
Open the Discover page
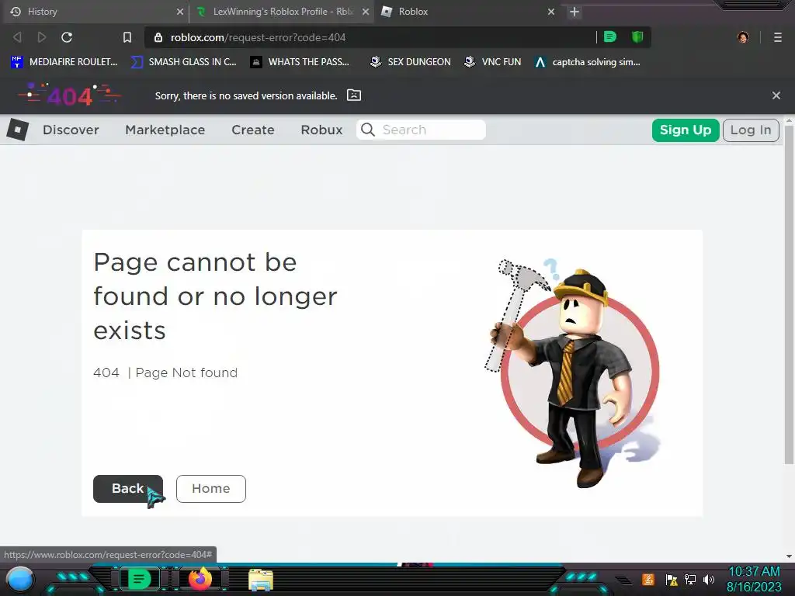point(71,130)
